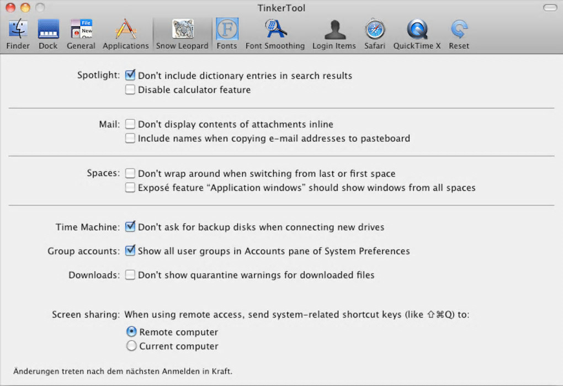Image resolution: width=563 pixels, height=386 pixels.
Task: Click the Screen sharing label
Action: pyautogui.click(x=86, y=315)
